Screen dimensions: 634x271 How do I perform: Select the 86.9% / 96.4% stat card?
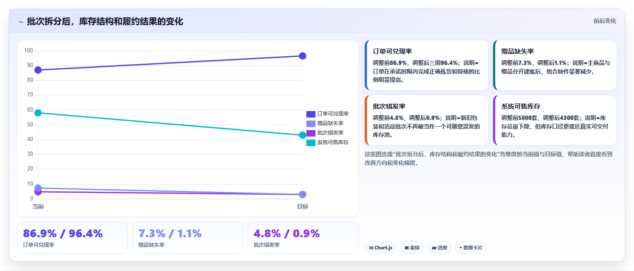pos(72,238)
